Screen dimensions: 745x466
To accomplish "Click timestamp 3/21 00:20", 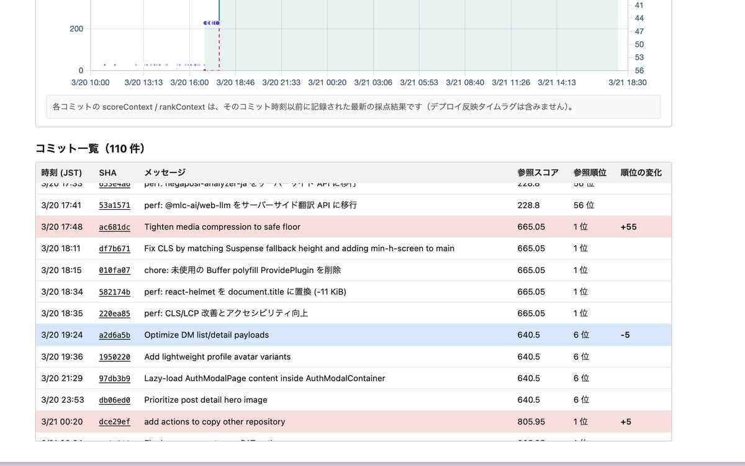I will point(61,422).
